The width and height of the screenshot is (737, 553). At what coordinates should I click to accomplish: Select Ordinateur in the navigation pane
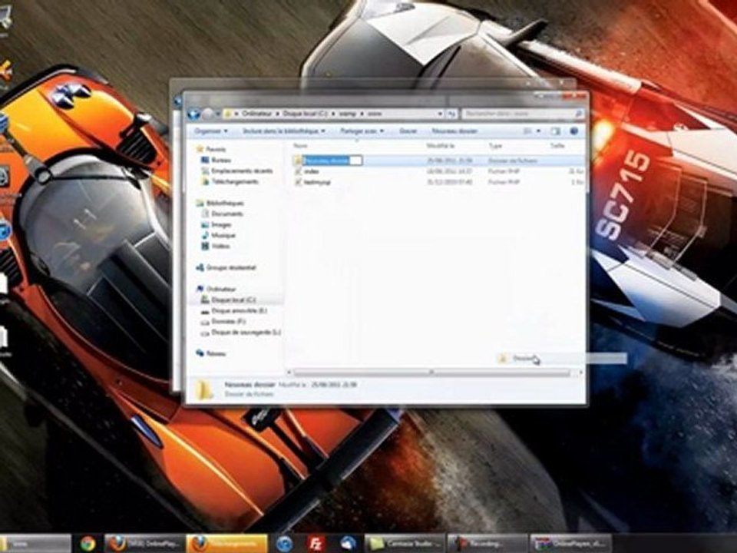(x=221, y=290)
